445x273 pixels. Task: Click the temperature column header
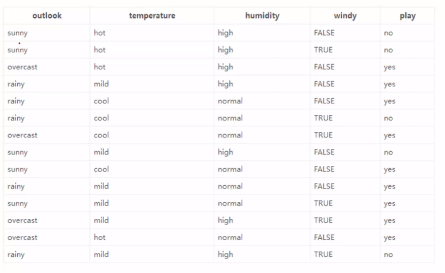tap(152, 16)
